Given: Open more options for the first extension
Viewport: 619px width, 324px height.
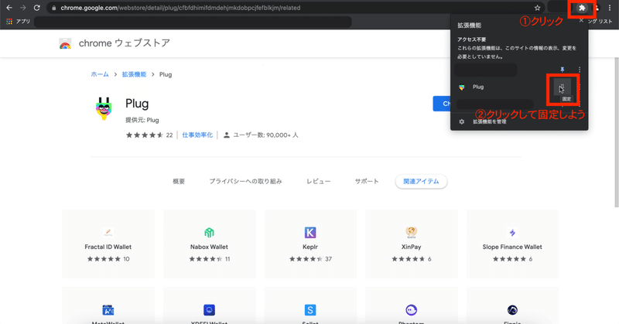Looking at the screenshot, I should tap(579, 70).
